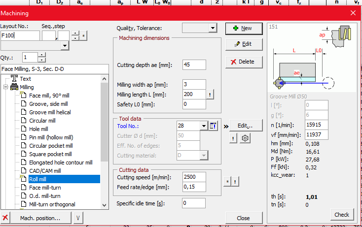Viewport: 362px width, 227px height.
Task: Click the vf [mm/min] field showing 11937
Action: coord(317,134)
